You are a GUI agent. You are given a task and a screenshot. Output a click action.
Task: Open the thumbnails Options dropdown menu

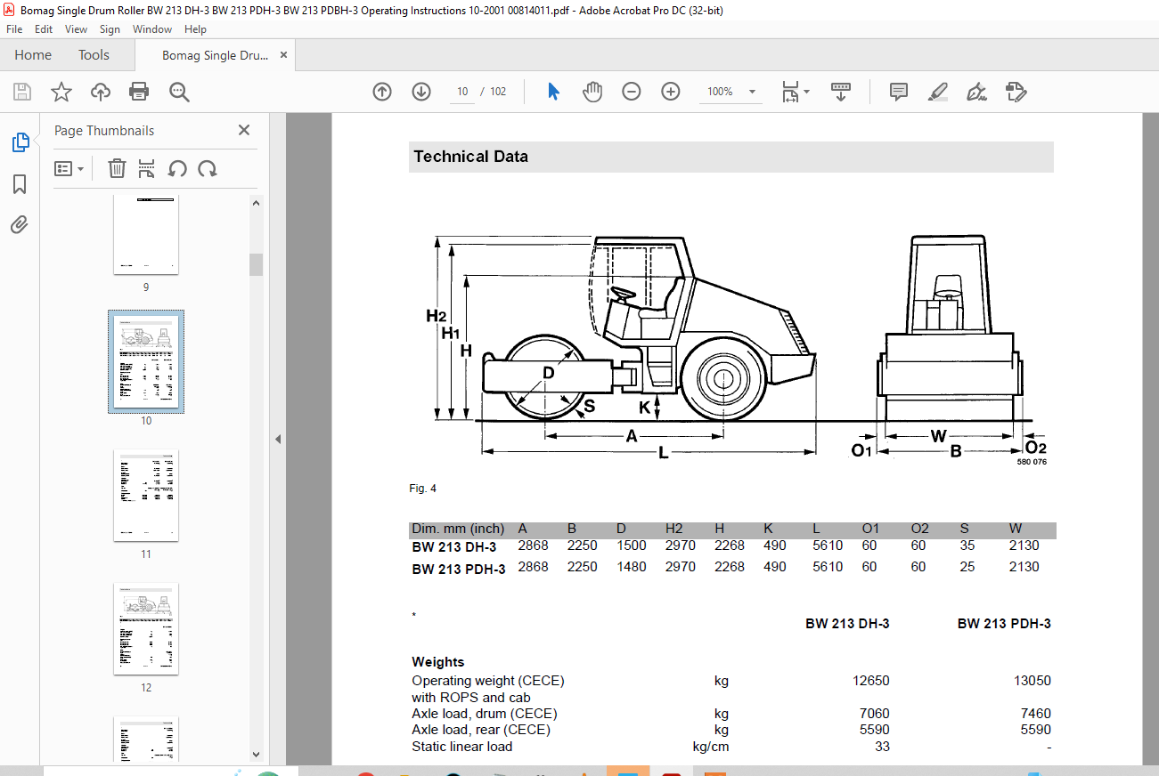(x=69, y=168)
